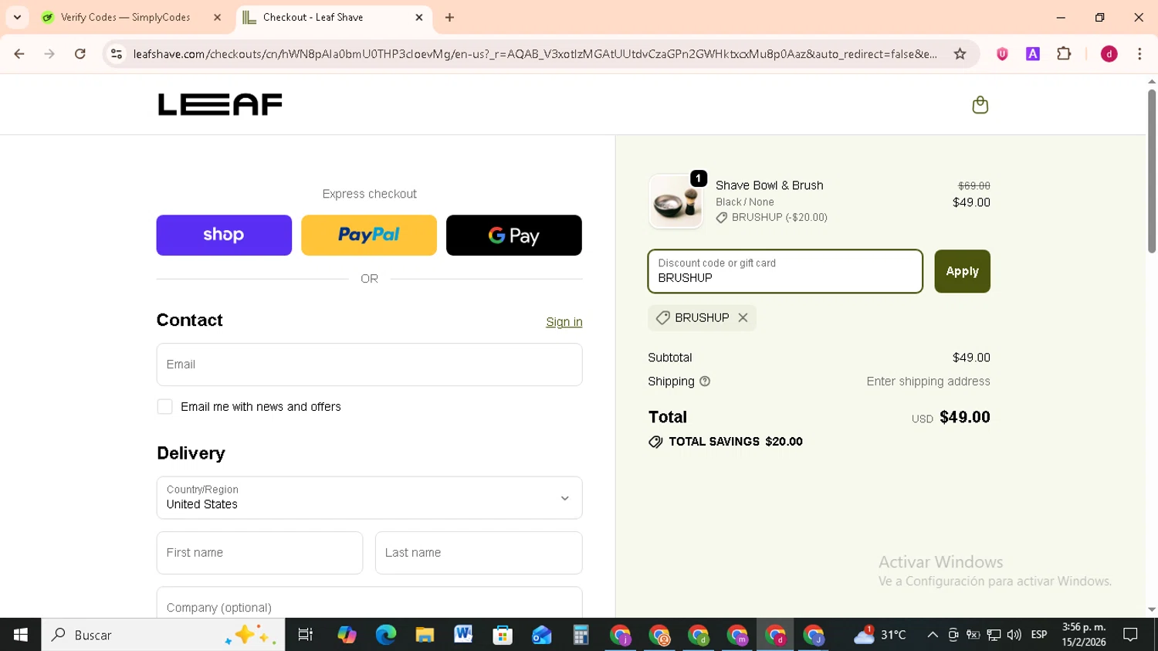View site information icon in address bar

pyautogui.click(x=117, y=54)
